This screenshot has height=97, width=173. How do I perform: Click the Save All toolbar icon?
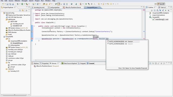(x=10, y=4)
